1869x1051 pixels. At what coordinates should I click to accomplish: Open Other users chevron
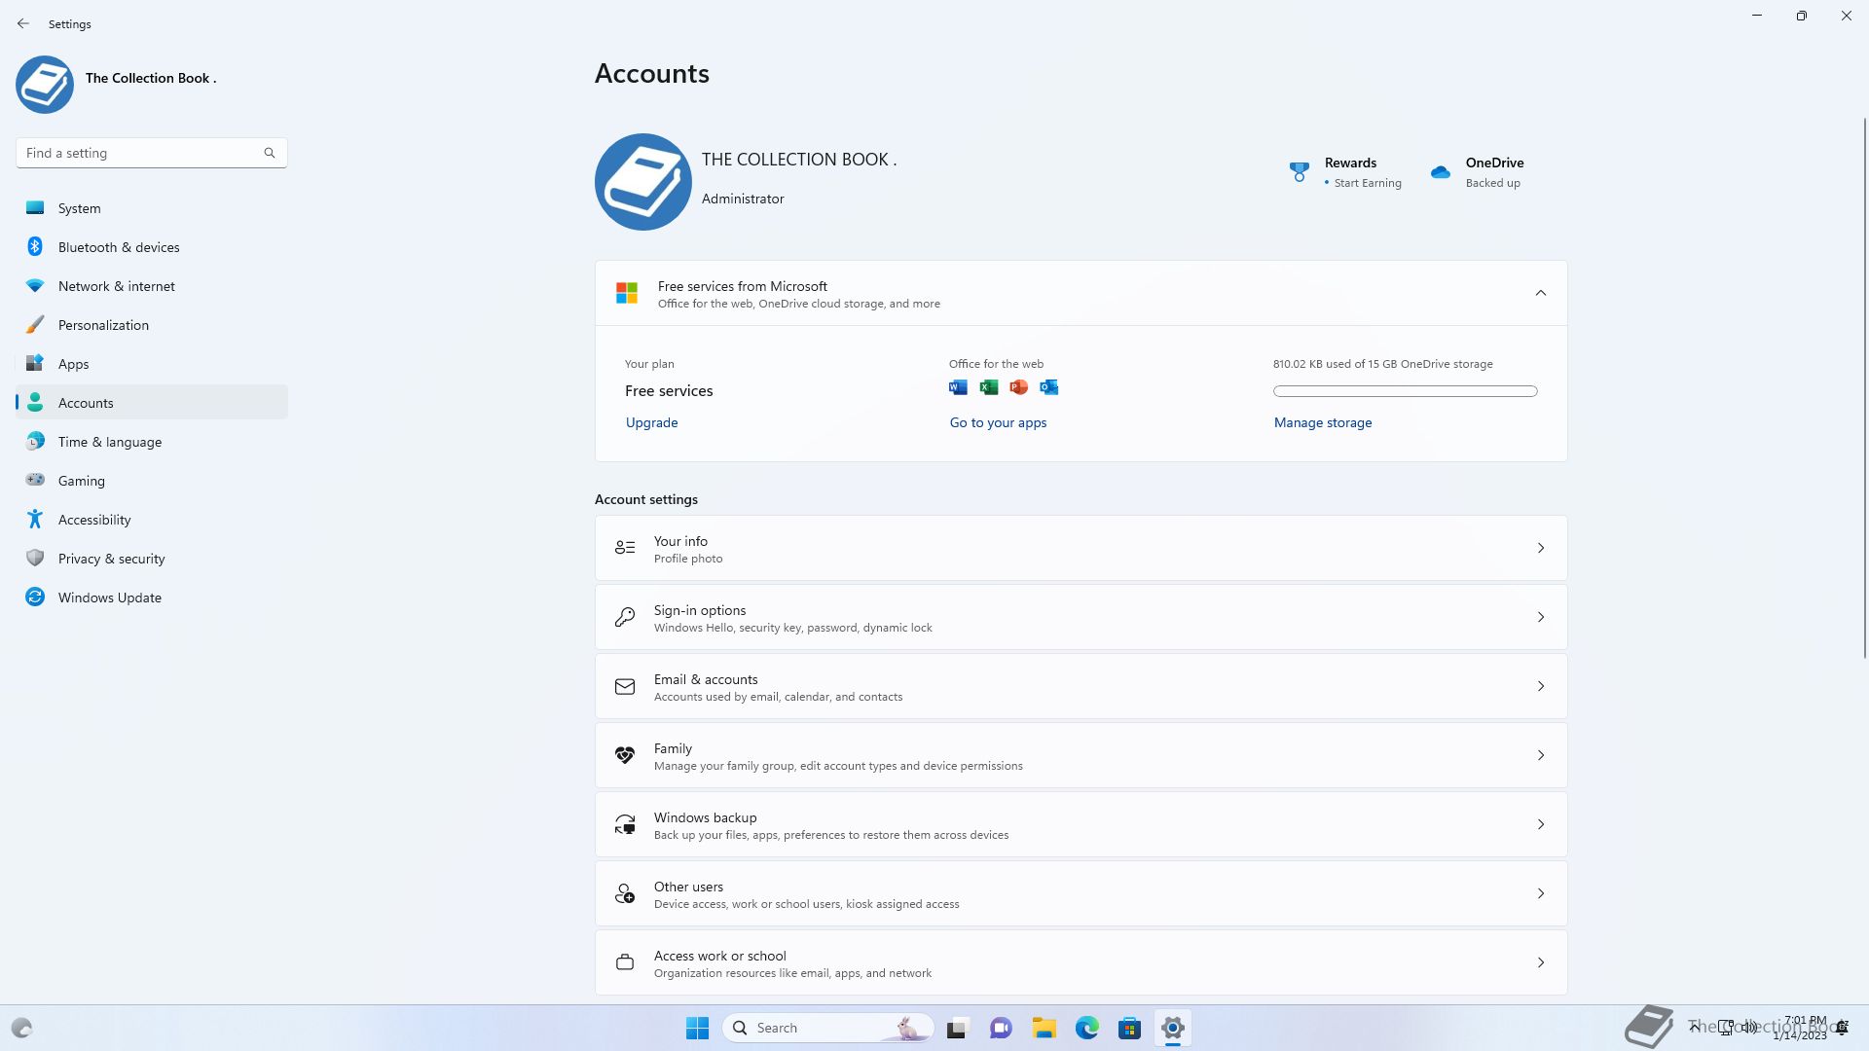point(1540,893)
